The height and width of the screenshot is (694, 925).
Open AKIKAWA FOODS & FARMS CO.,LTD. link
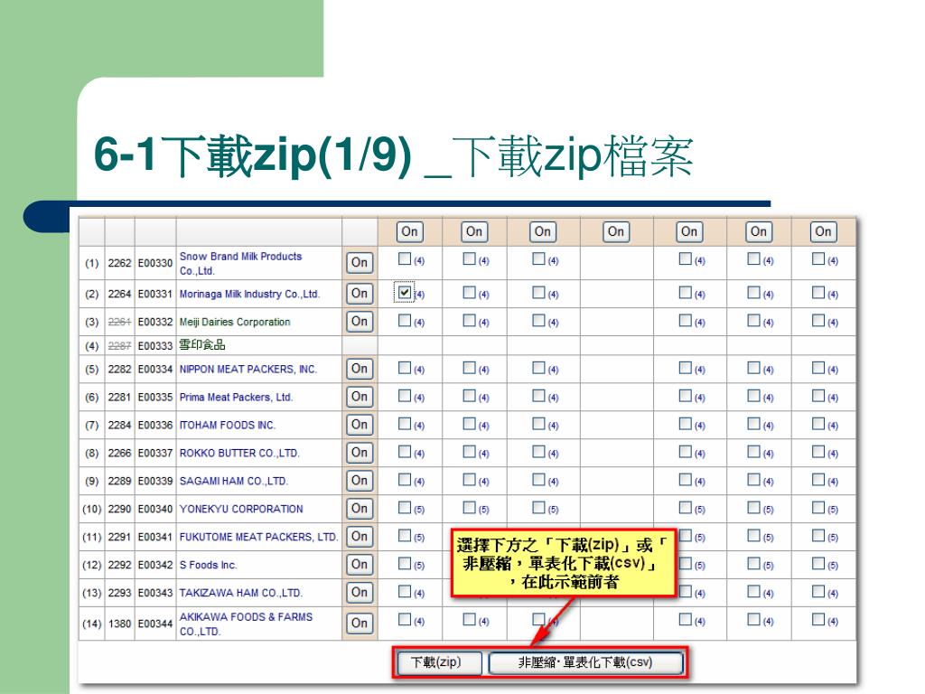click(x=246, y=624)
